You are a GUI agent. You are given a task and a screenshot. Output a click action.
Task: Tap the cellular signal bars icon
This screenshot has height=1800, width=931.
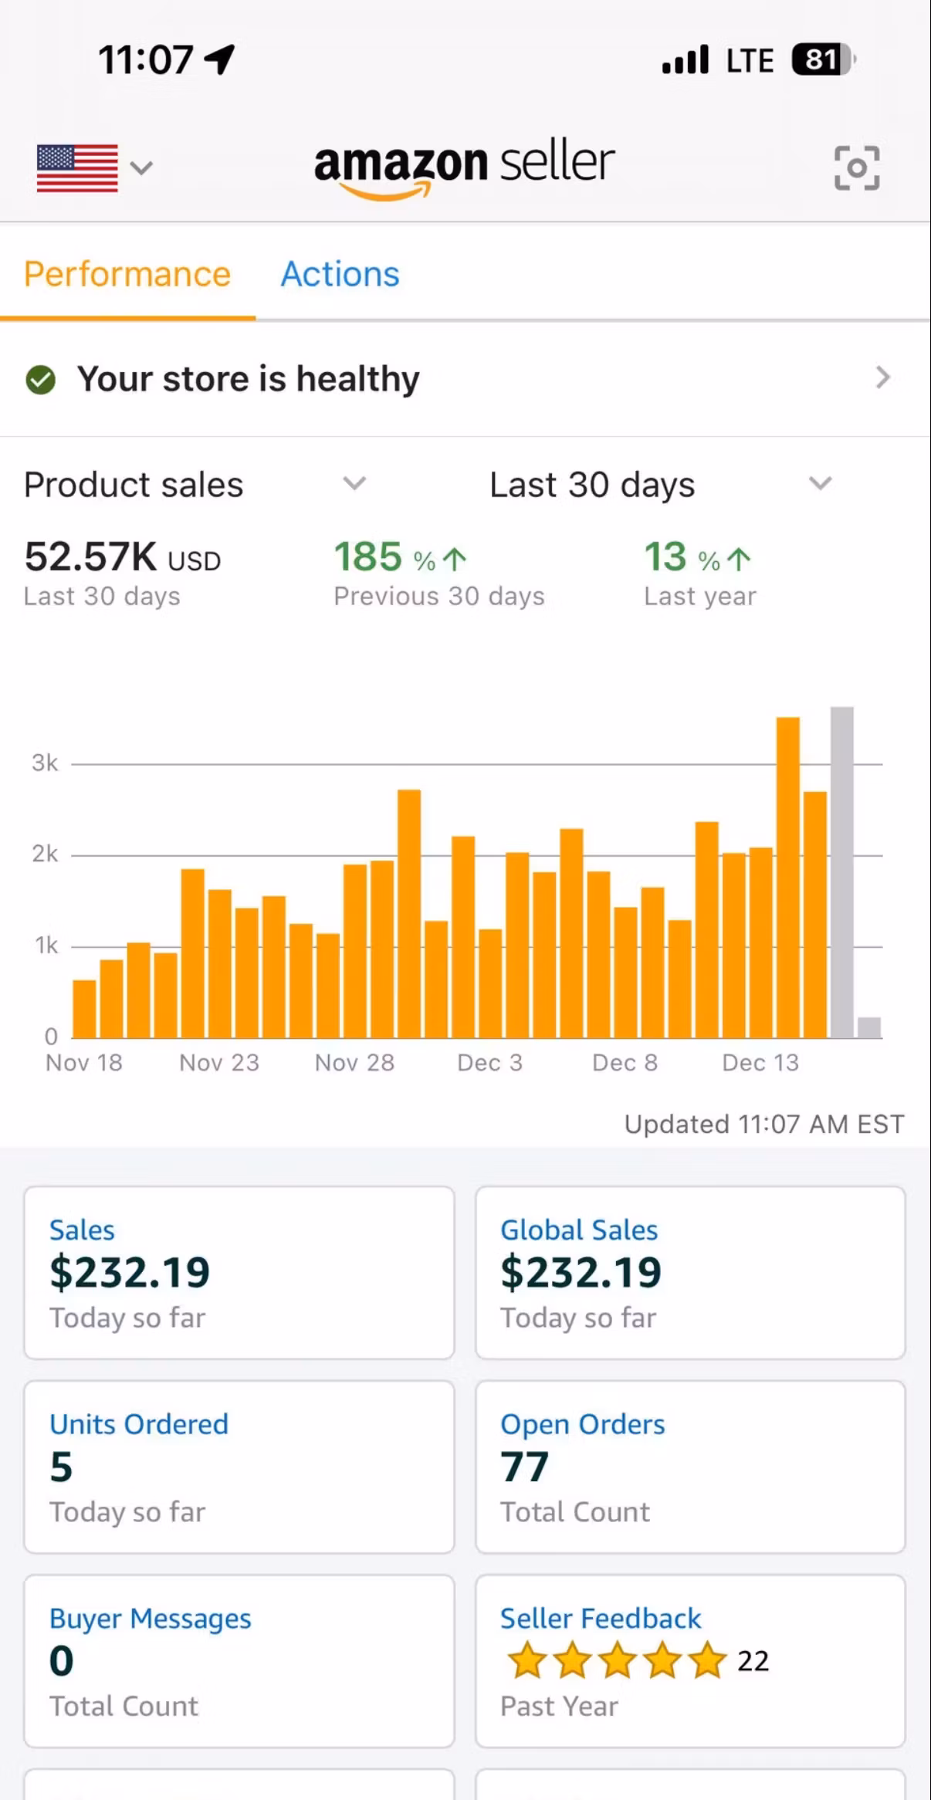tap(685, 60)
